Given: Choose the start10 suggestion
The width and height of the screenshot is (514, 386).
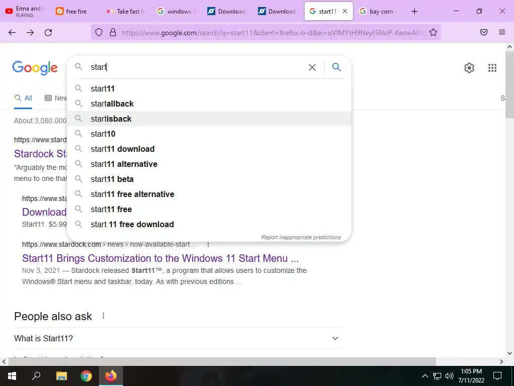Looking at the screenshot, I should [x=209, y=134].
